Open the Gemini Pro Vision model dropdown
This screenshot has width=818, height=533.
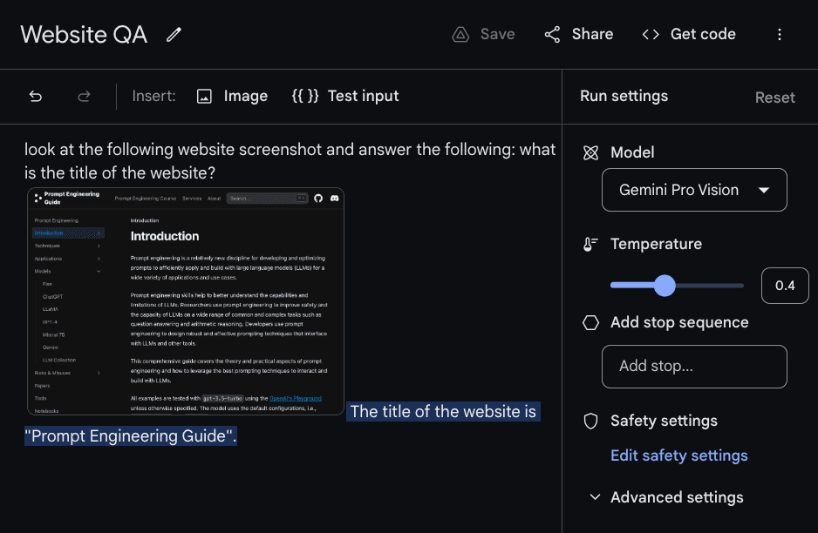point(694,190)
